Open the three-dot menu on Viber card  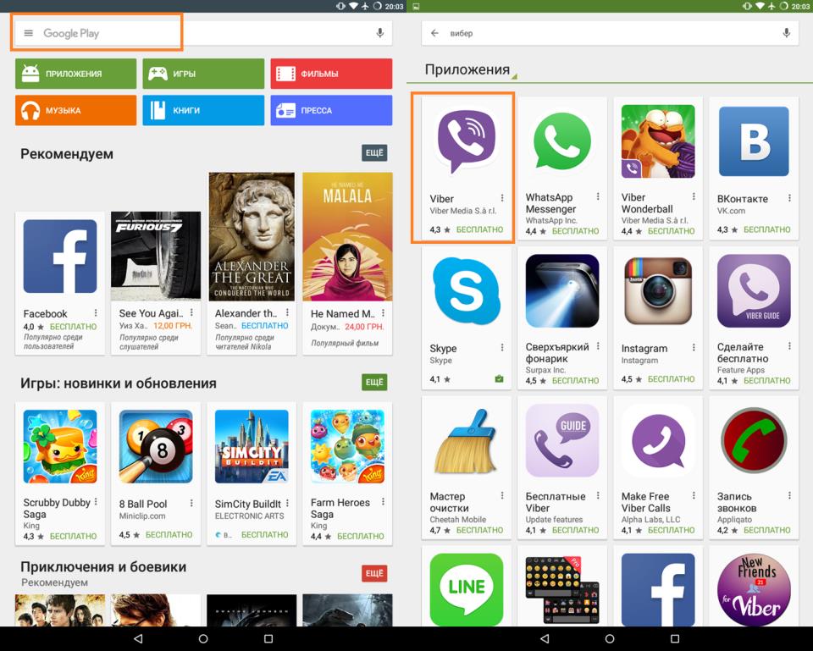[502, 199]
